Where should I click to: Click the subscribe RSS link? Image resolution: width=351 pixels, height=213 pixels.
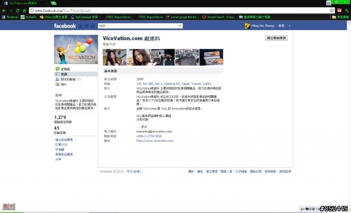tap(61, 145)
